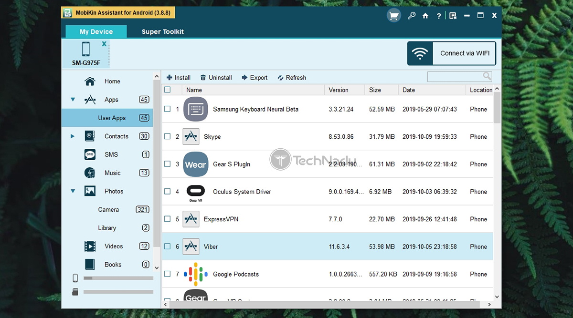Click the Export button
Viewport: 573px width, 318px height.
point(255,78)
